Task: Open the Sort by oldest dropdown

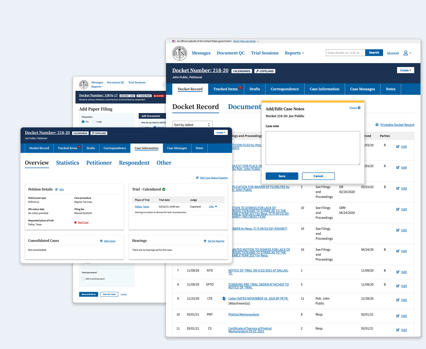Action: coord(192,124)
